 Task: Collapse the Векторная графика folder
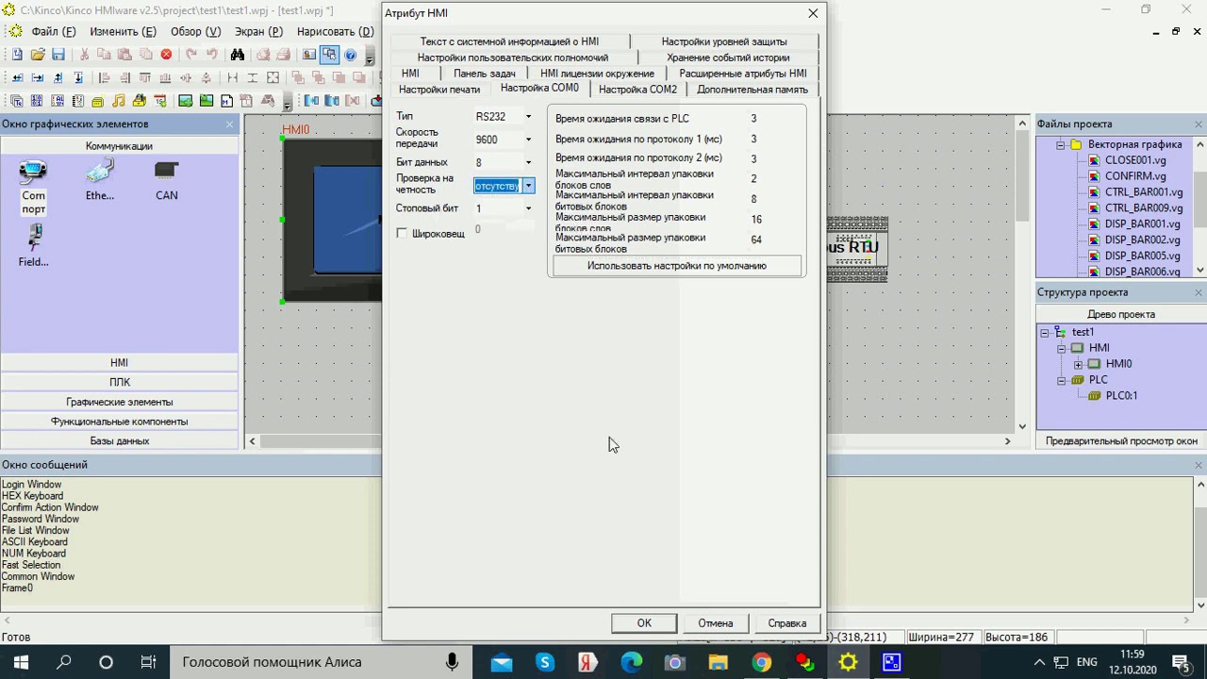point(1060,145)
